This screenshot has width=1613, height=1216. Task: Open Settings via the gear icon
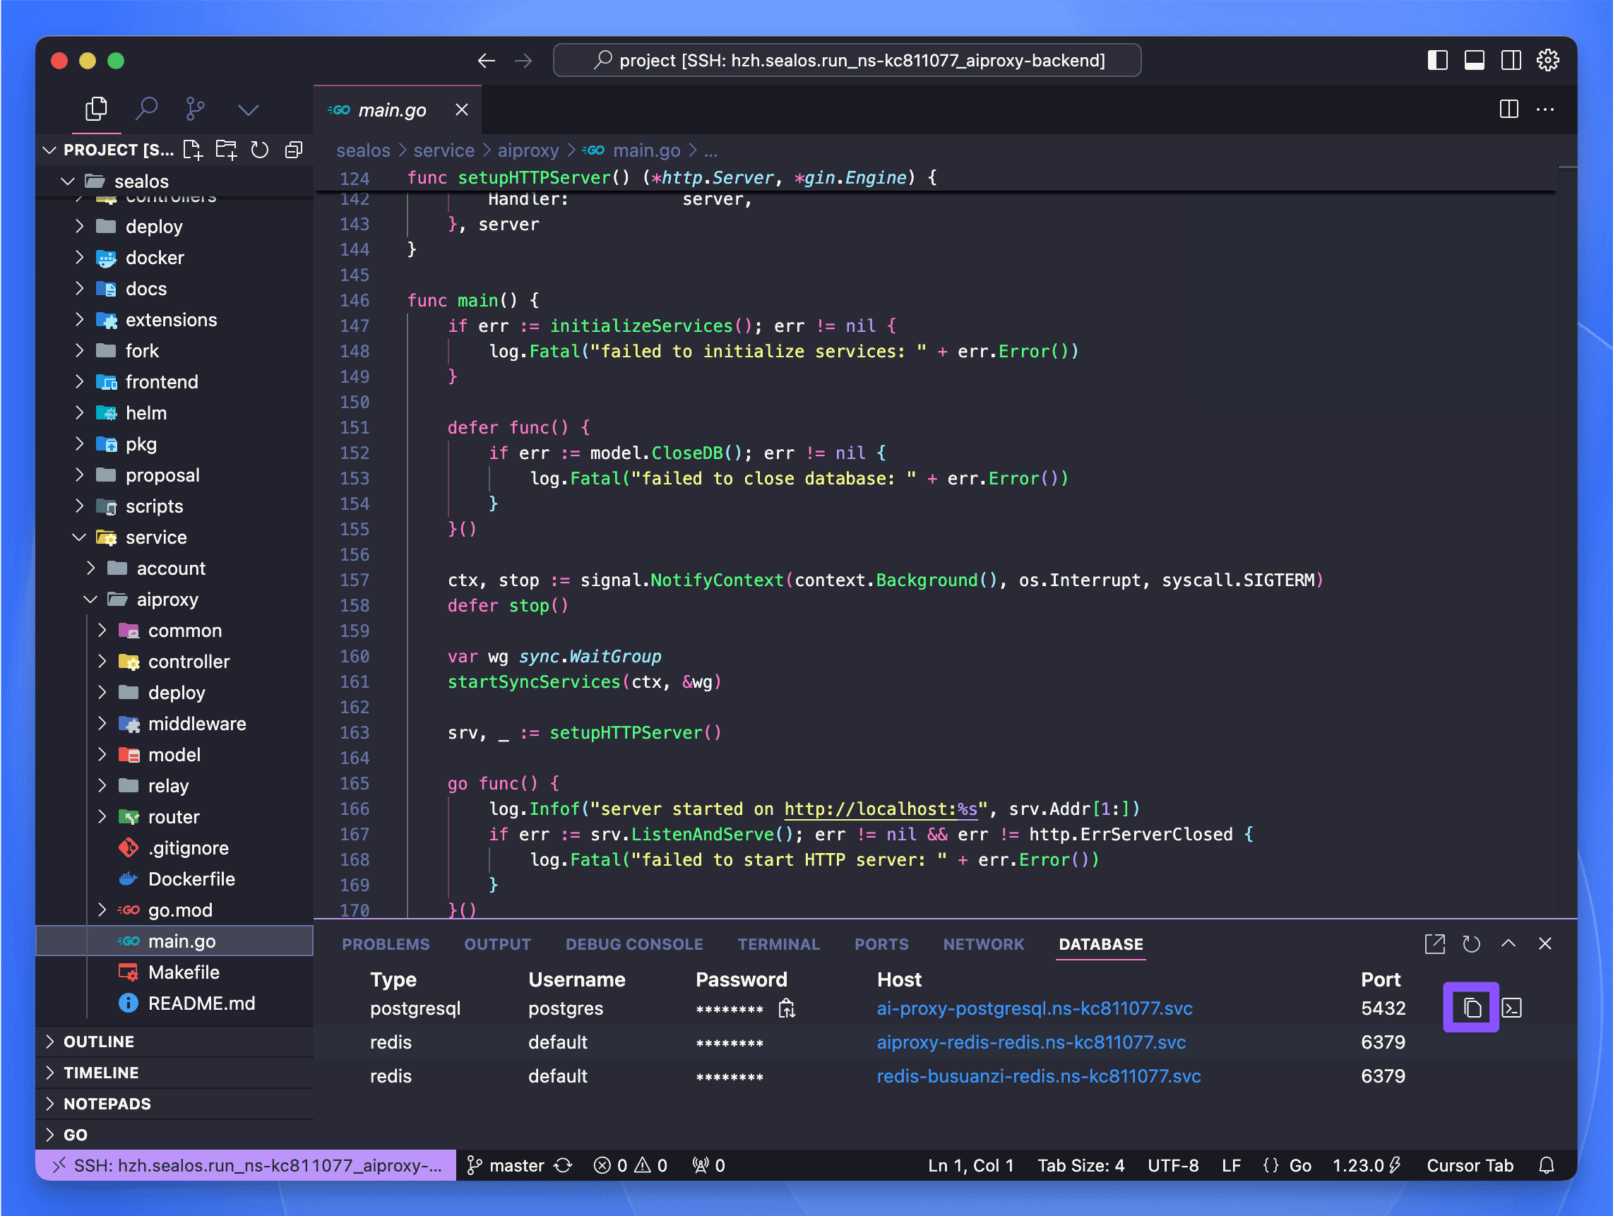click(x=1547, y=61)
